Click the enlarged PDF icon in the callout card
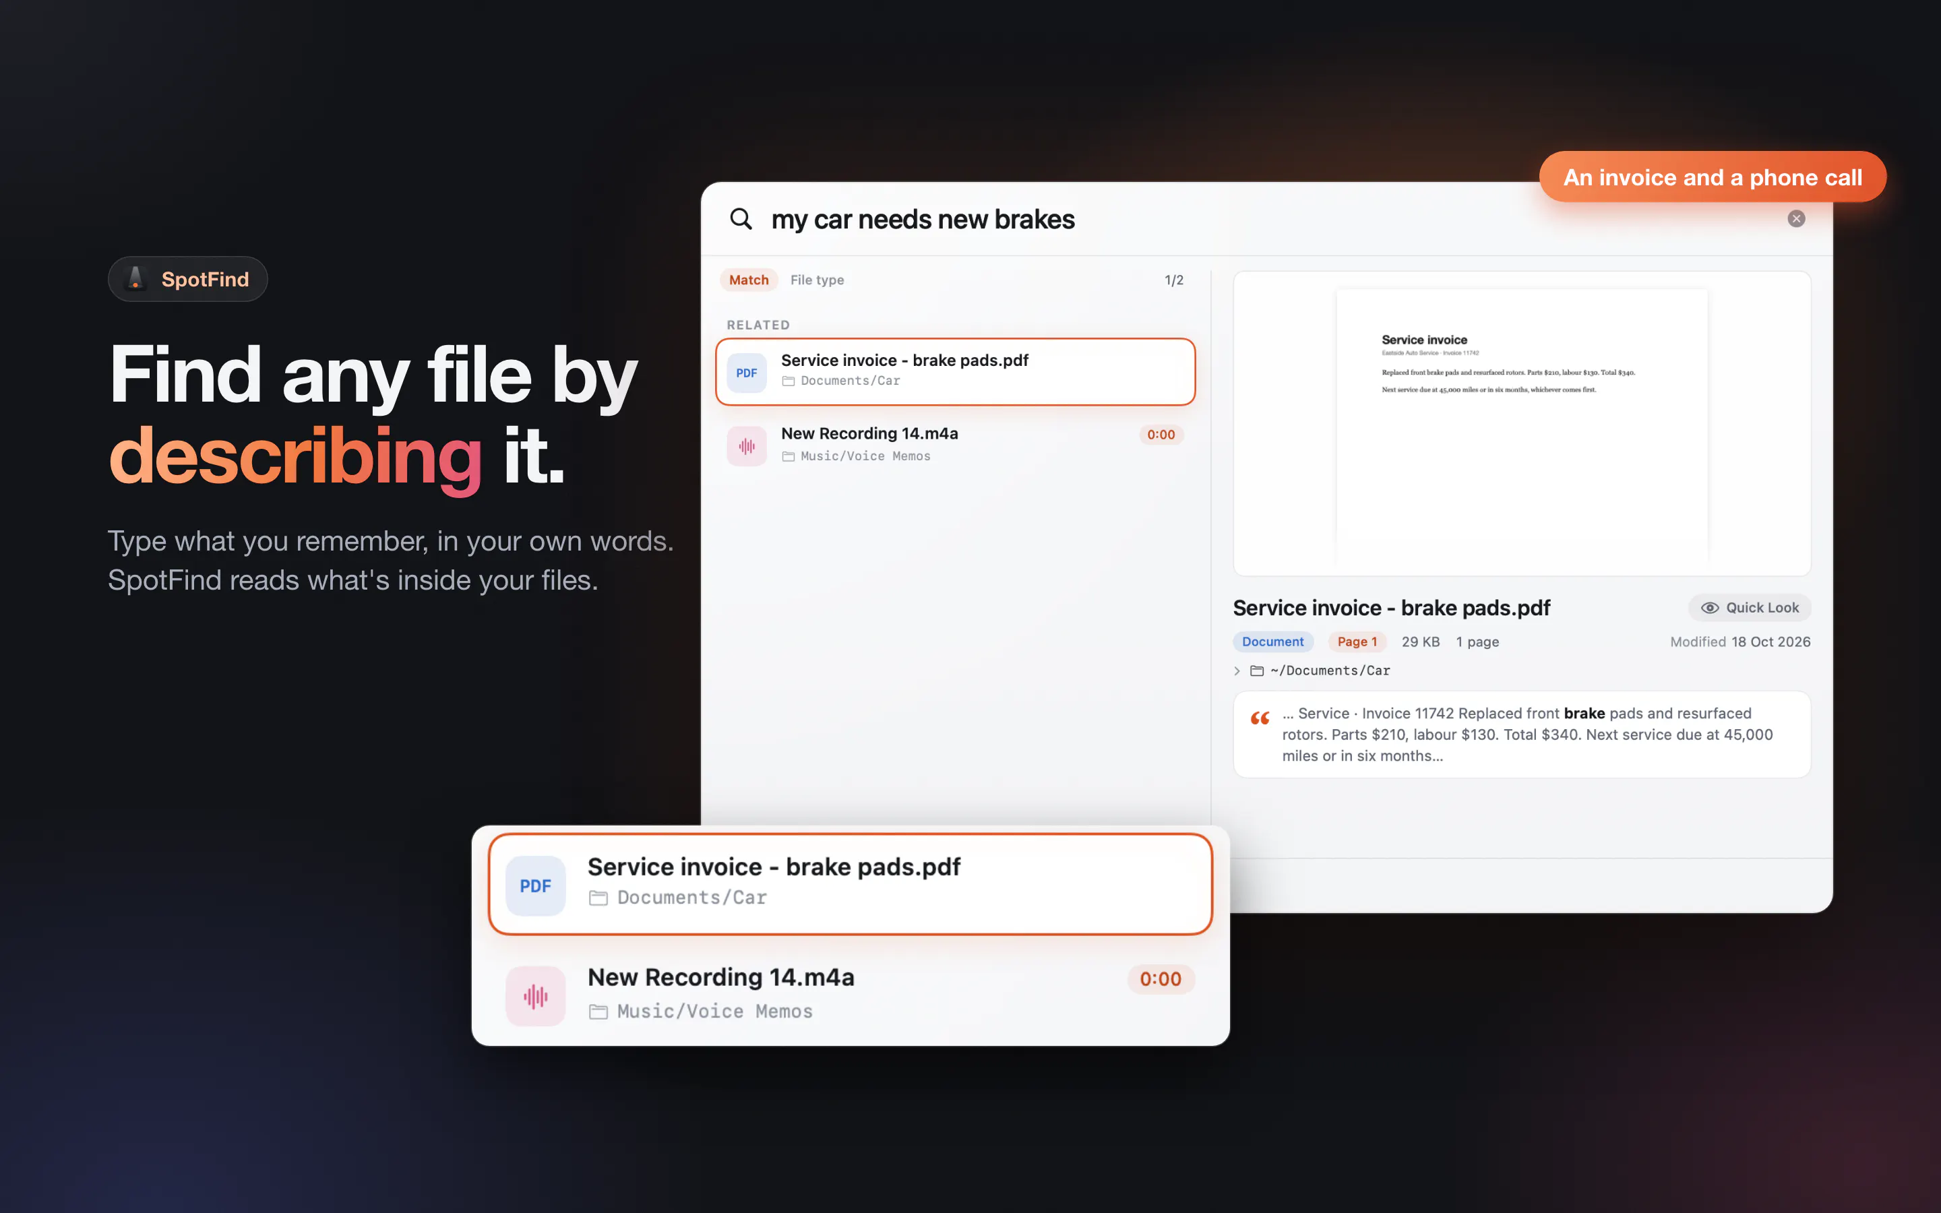 (x=536, y=885)
